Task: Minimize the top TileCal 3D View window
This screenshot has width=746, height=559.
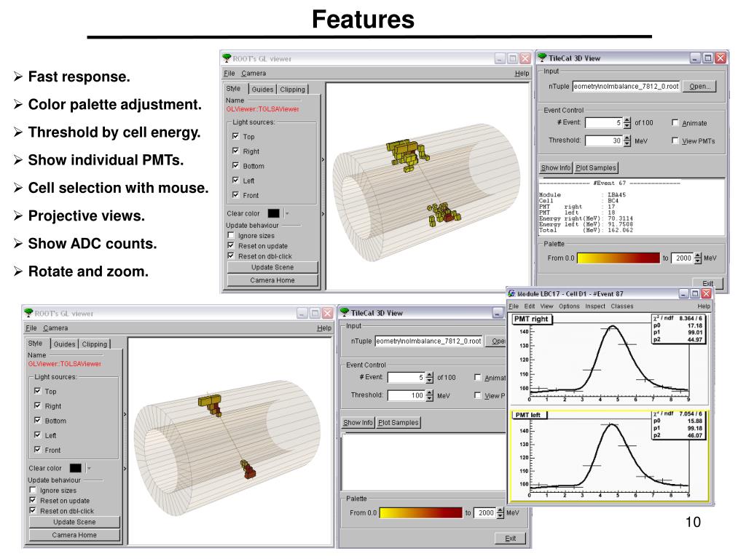Action: coord(695,58)
